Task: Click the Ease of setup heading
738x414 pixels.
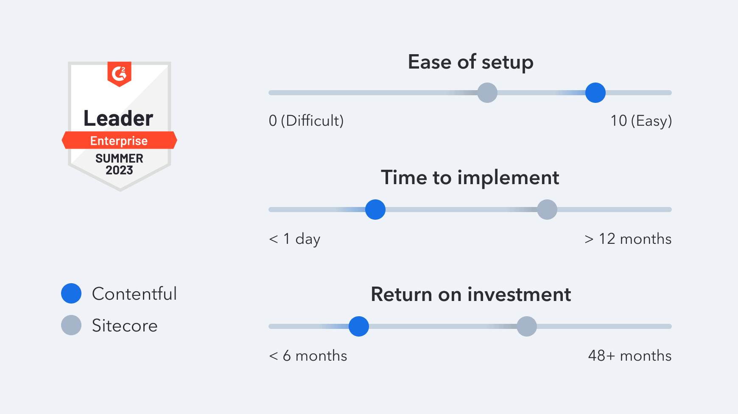Action: pyautogui.click(x=470, y=63)
